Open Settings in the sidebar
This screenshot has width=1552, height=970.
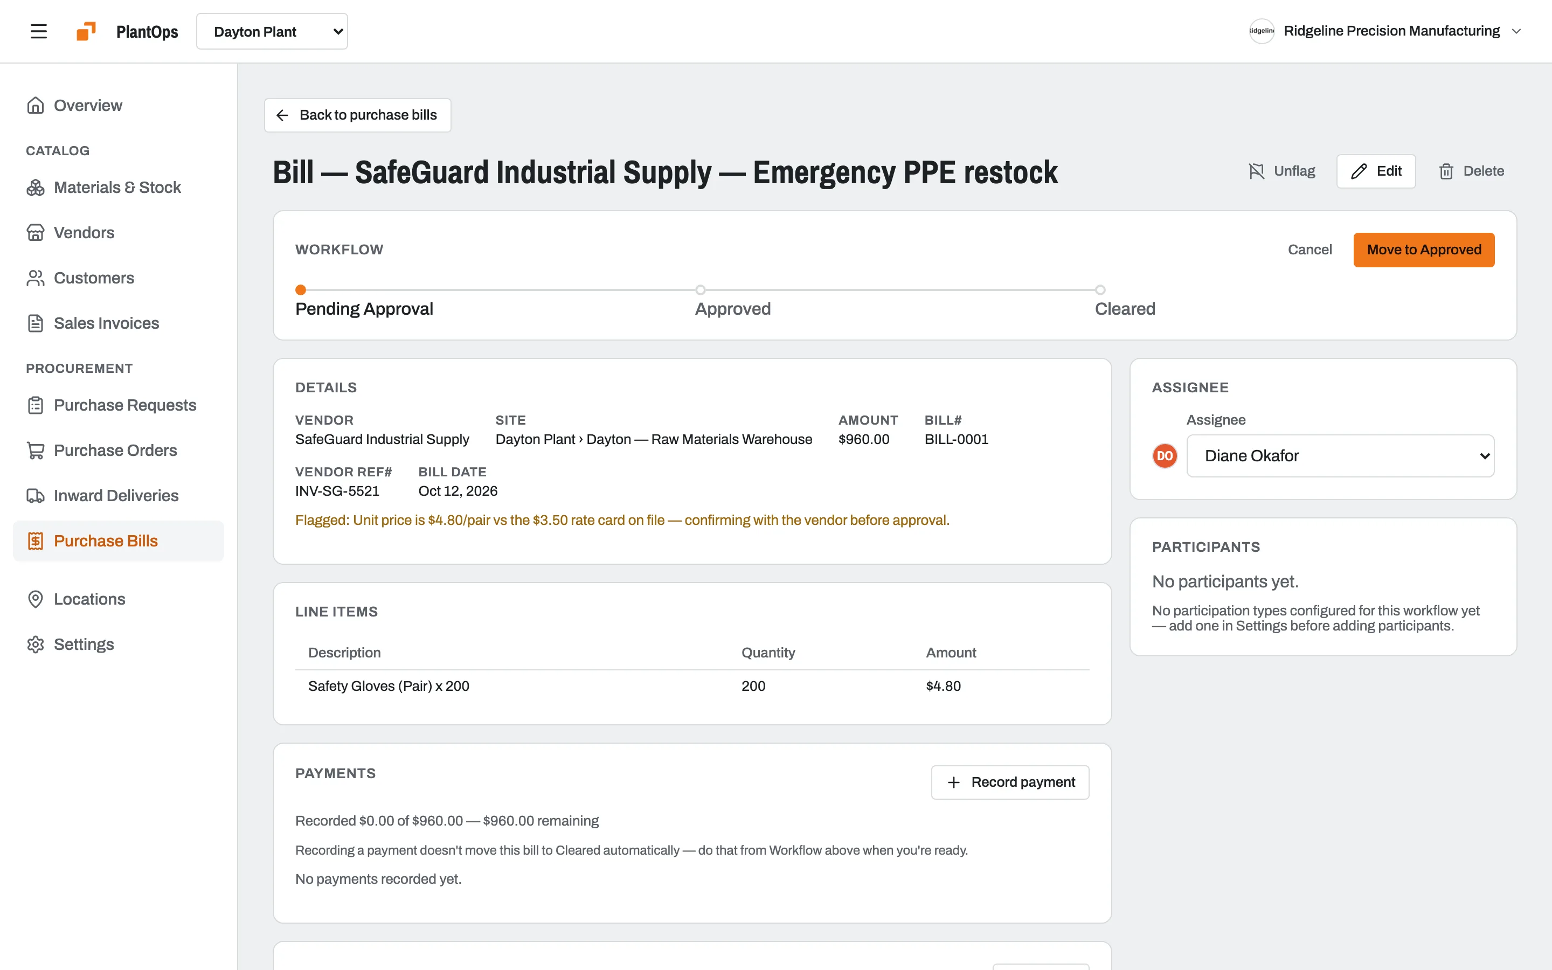[119, 644]
